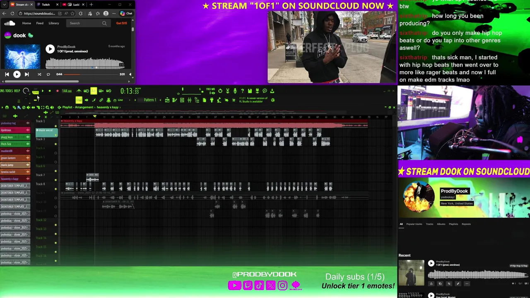
Task: Select 'mario jump' in the picker list
Action: click(x=15, y=165)
